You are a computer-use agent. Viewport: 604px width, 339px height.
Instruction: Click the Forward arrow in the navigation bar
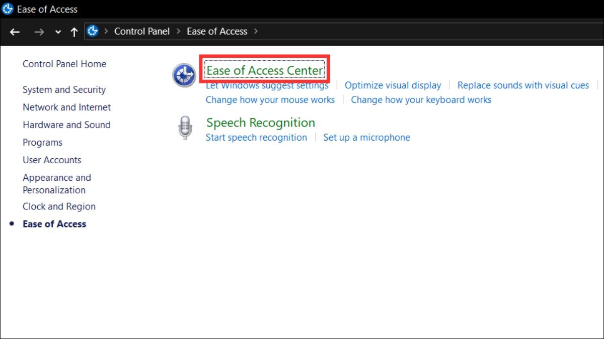[x=39, y=32]
